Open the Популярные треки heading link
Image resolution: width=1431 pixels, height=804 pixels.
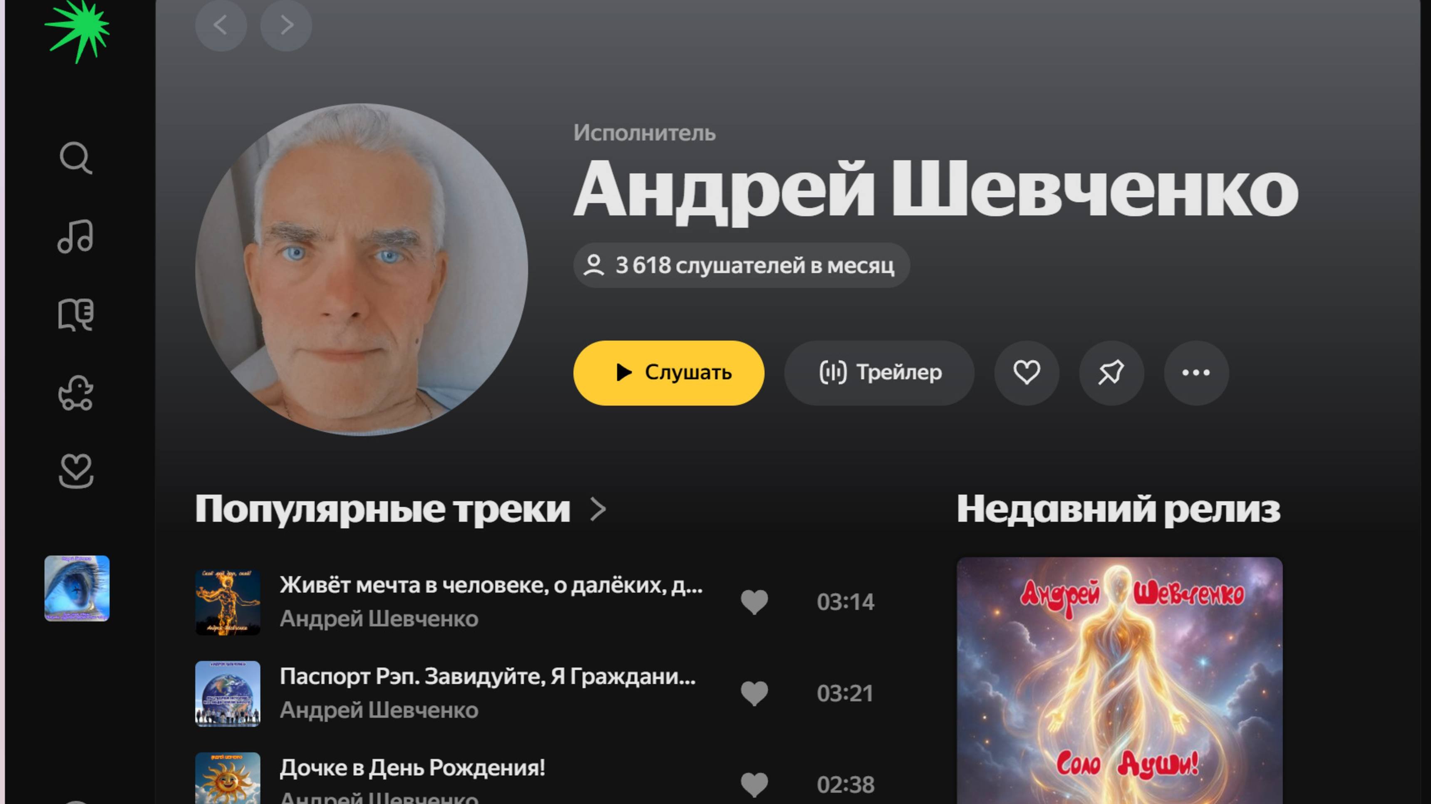(x=383, y=509)
